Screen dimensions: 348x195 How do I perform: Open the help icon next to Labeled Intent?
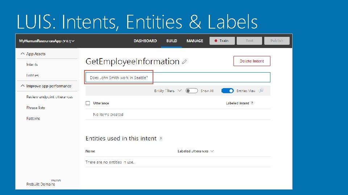(x=252, y=103)
